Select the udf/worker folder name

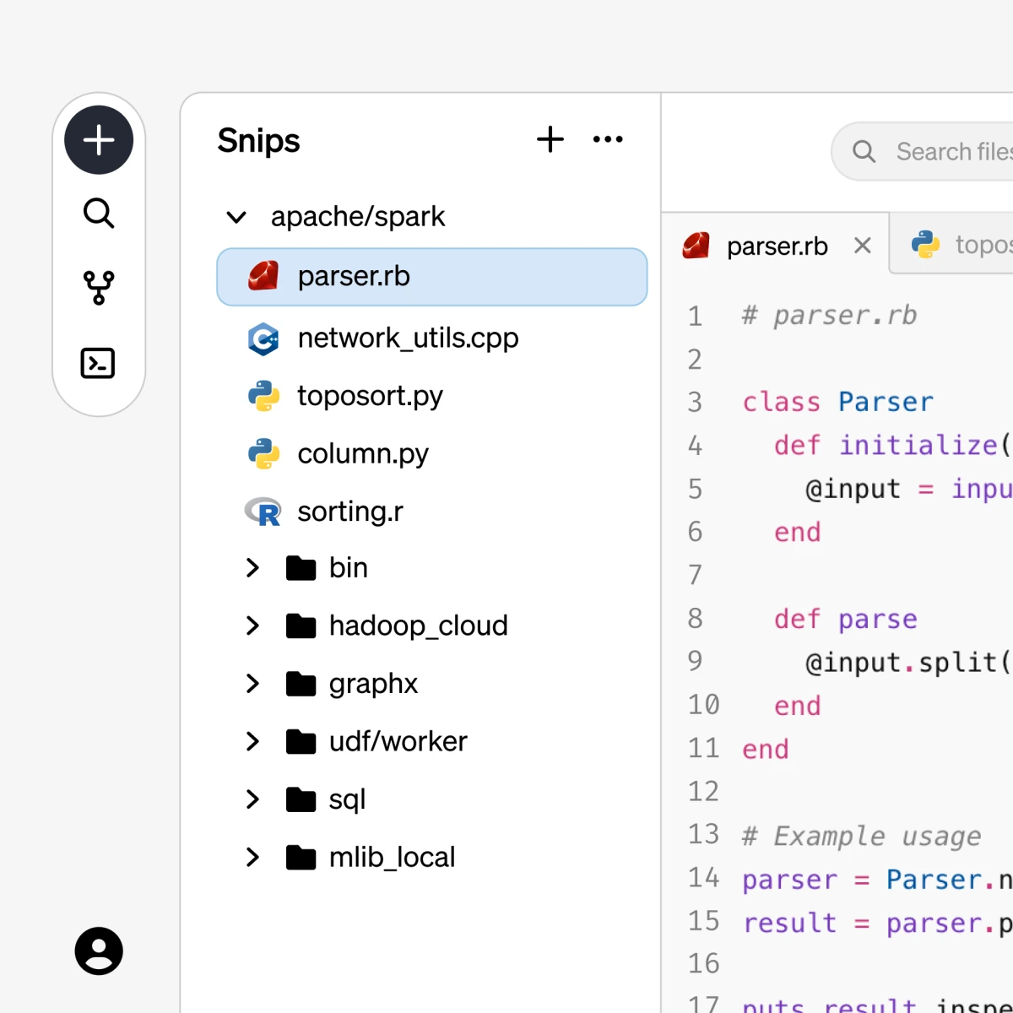pos(398,742)
